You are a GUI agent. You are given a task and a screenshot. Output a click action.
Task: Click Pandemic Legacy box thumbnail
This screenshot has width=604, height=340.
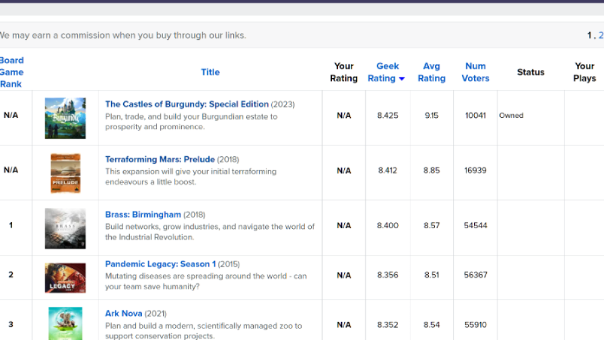coord(65,278)
